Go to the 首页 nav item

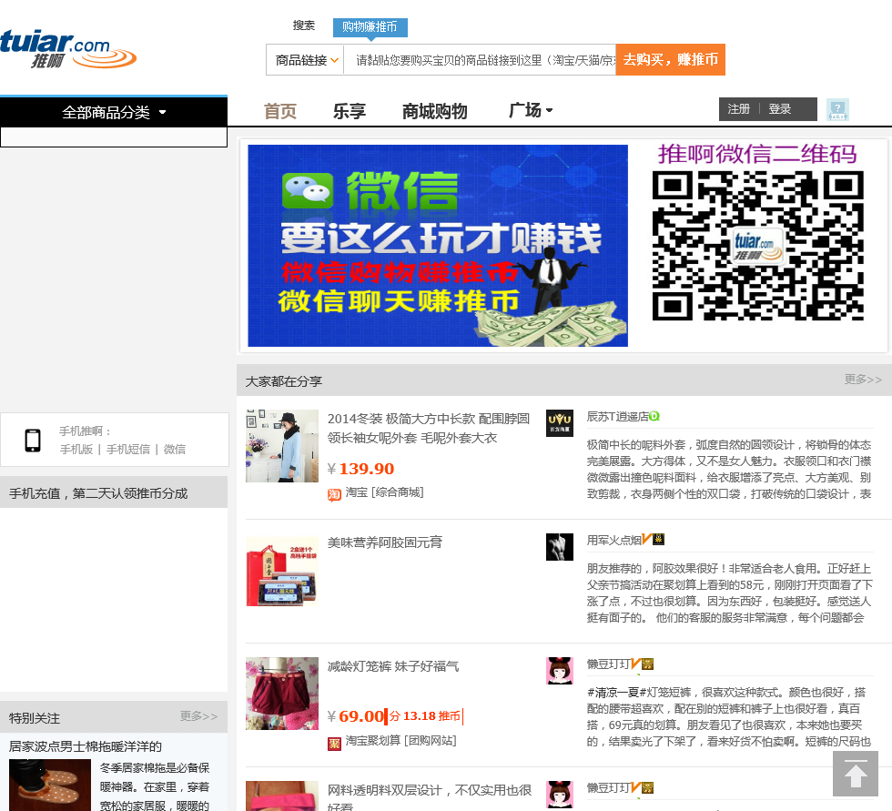tap(280, 111)
